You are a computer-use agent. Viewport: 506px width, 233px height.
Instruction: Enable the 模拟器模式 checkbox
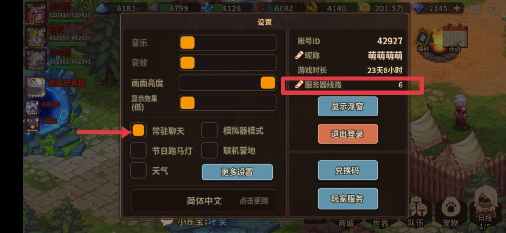(210, 131)
